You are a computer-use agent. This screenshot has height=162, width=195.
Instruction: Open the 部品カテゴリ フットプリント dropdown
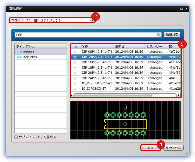pos(92,20)
